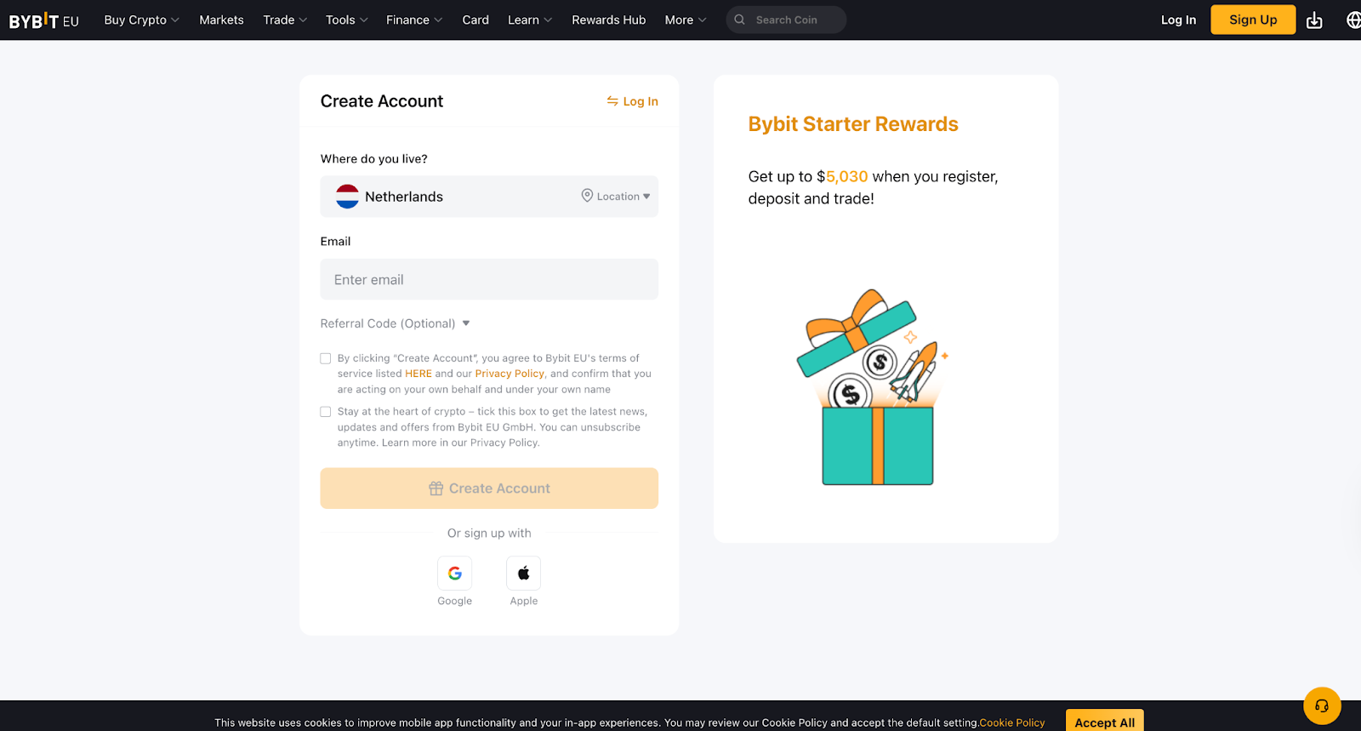
Task: Open the Location country dropdown
Action: [x=616, y=197]
